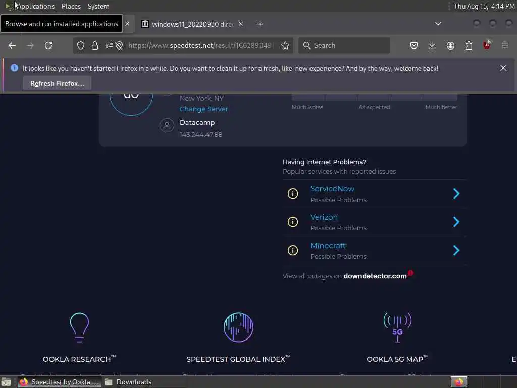Viewport: 517px width, 388px height.
Task: Switch to Speedtest by Ookla taskbar window
Action: (60, 382)
